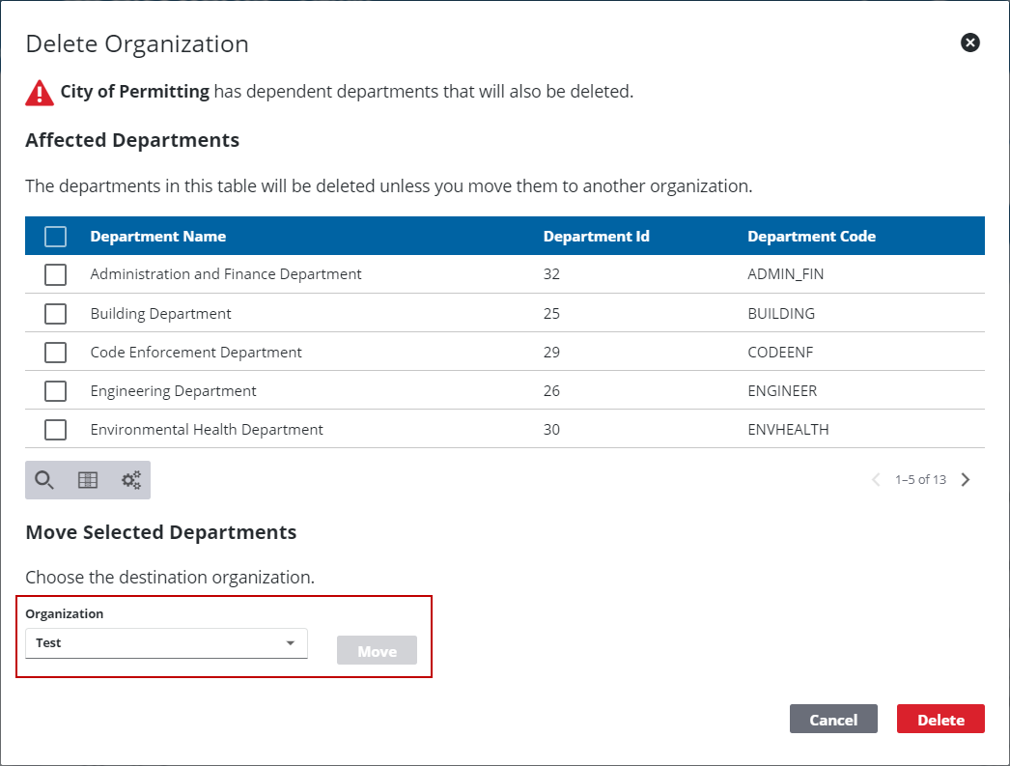Click the previous page arrow
Screen dimensions: 1010x766
click(x=876, y=479)
